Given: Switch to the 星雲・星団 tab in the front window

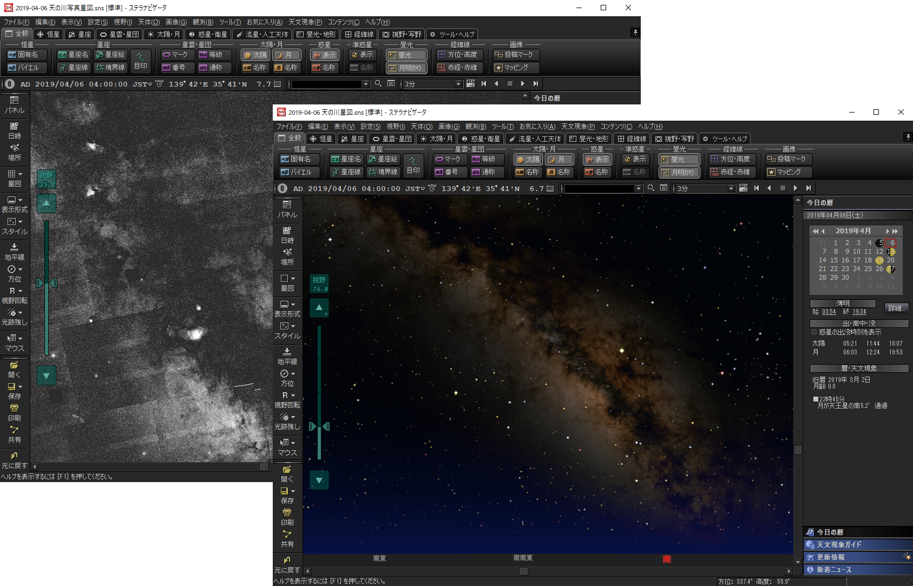Looking at the screenshot, I should pyautogui.click(x=392, y=139).
